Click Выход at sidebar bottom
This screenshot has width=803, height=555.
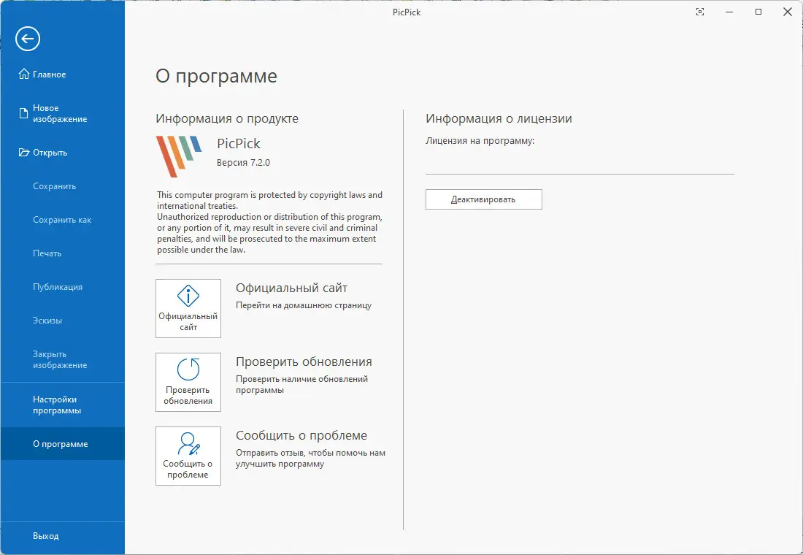coord(63,535)
